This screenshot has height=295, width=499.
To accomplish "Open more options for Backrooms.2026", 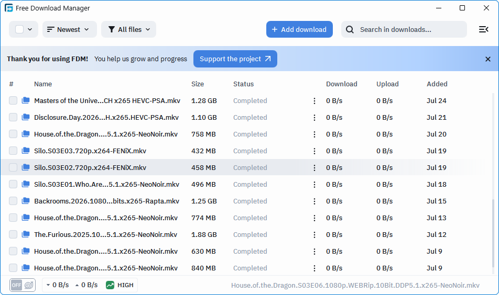I will [x=314, y=201].
